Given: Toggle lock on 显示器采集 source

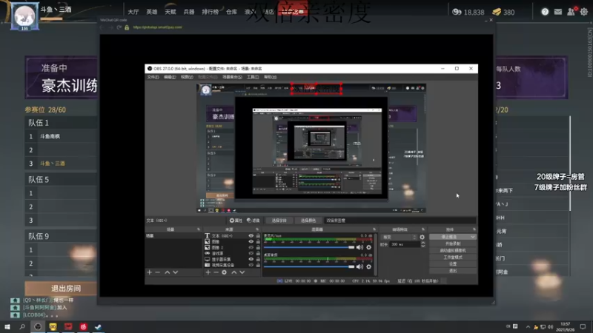Looking at the screenshot, I should coord(258,260).
